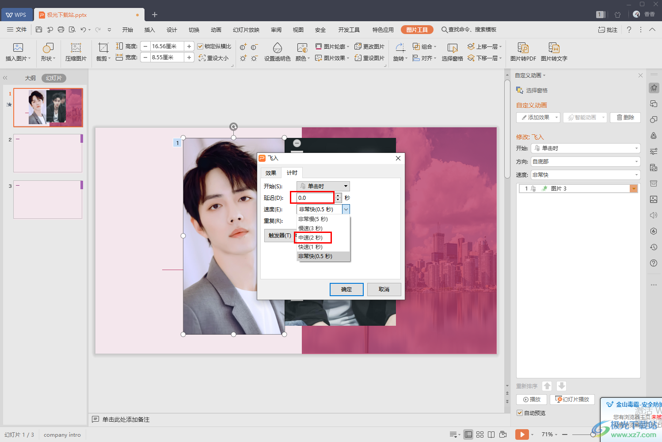
Task: Click the Picture to PDF (图片转PDF) icon
Action: click(x=523, y=48)
